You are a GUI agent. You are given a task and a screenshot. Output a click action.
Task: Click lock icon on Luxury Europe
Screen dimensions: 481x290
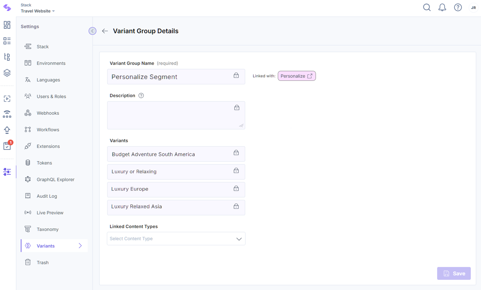236,188
